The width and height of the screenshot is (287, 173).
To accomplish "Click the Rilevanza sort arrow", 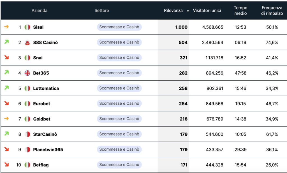I will point(188,11).
